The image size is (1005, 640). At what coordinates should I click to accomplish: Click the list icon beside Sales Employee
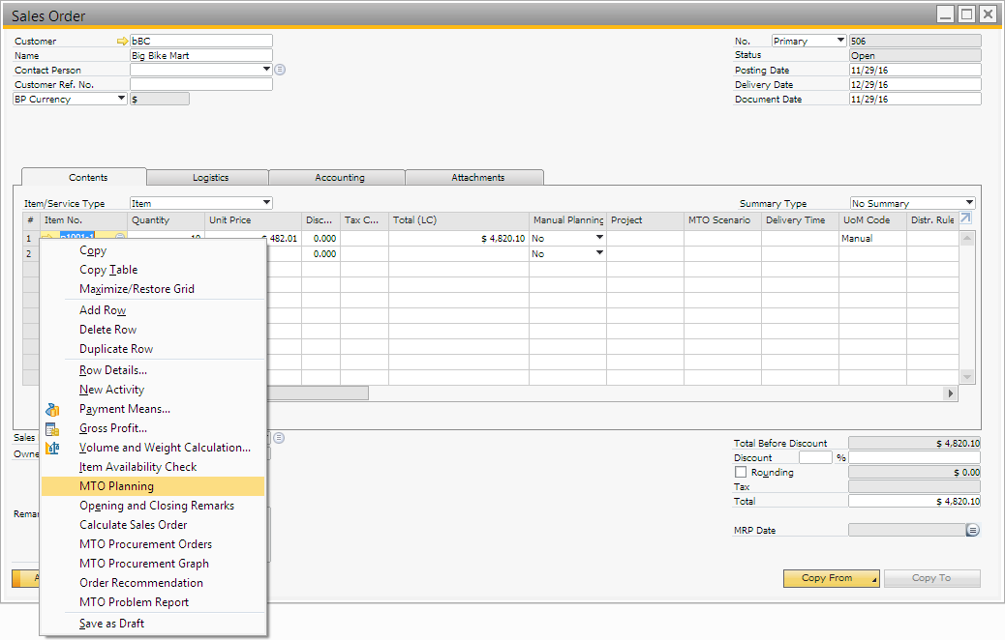(x=279, y=438)
